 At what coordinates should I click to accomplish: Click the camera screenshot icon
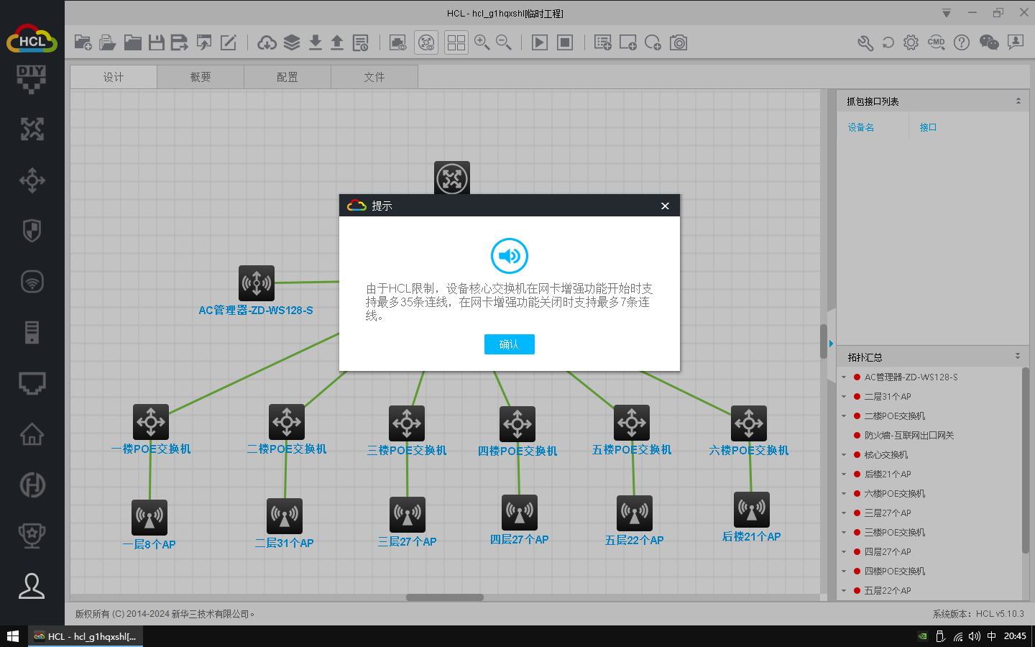[x=678, y=42]
